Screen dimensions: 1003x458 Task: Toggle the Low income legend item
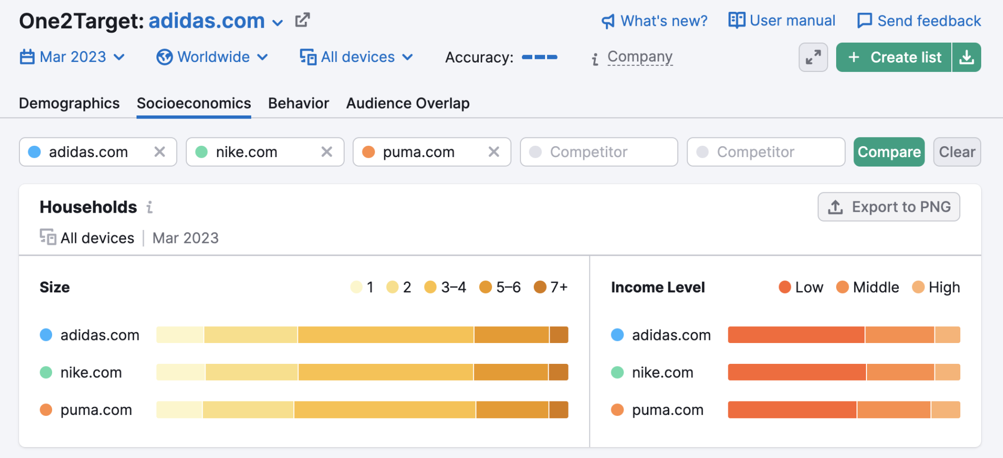801,287
